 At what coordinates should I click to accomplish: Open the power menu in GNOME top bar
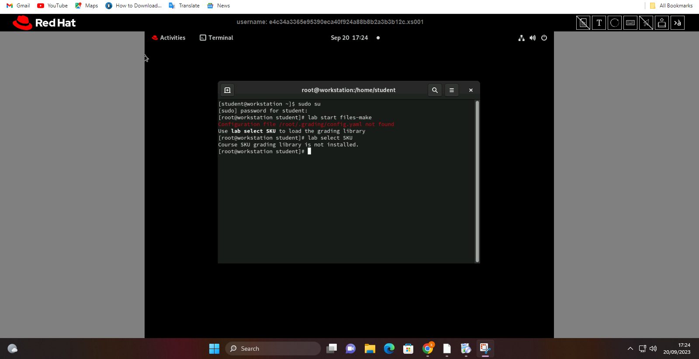[x=544, y=38]
